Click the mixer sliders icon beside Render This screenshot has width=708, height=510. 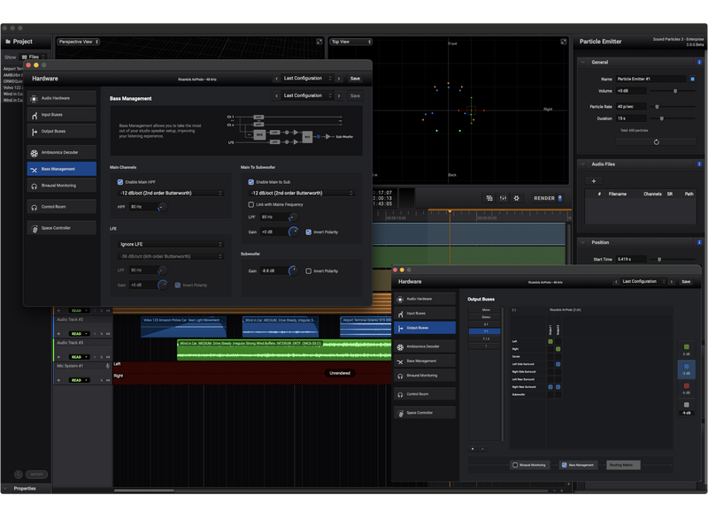tap(504, 198)
